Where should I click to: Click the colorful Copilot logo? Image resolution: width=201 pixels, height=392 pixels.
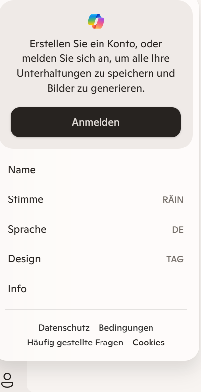tap(96, 21)
